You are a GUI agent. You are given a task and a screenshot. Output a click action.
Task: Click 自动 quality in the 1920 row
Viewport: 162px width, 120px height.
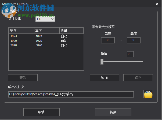[x=64, y=41]
